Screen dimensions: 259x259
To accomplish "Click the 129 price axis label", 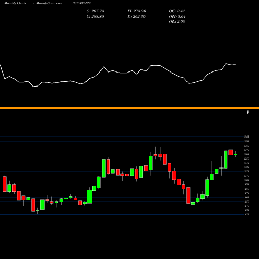I will point(247,214).
